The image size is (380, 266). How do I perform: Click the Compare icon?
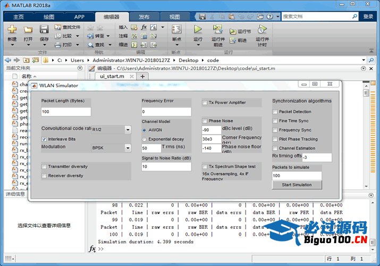tap(58, 36)
